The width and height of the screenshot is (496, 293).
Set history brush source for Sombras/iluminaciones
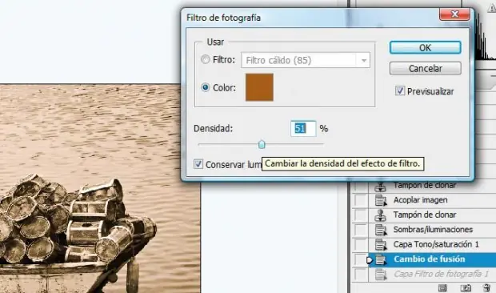click(360, 230)
